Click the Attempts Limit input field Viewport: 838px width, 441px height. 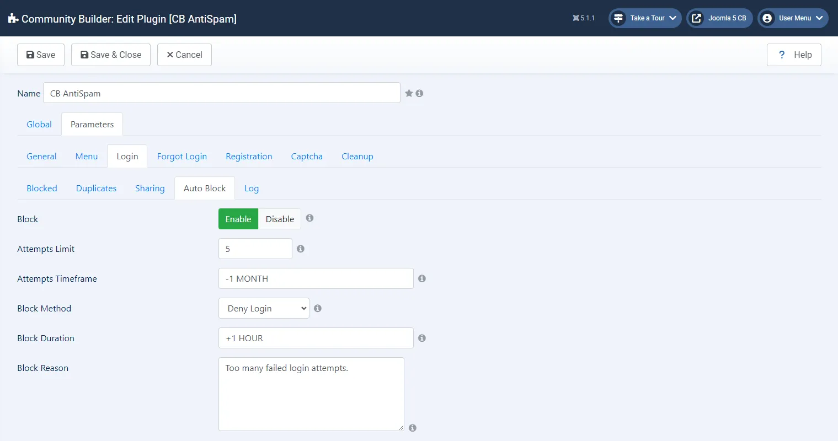[255, 249]
